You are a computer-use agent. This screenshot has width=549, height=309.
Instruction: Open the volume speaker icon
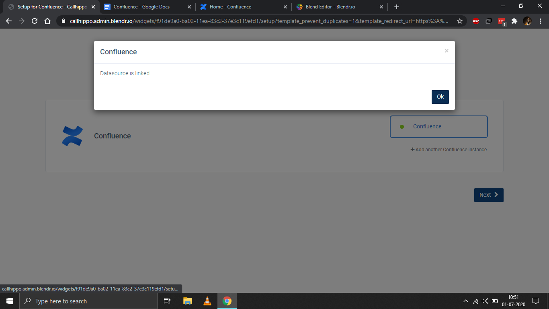[485, 301]
